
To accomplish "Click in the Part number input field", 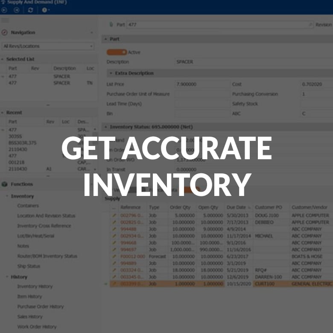I will [218, 25].
